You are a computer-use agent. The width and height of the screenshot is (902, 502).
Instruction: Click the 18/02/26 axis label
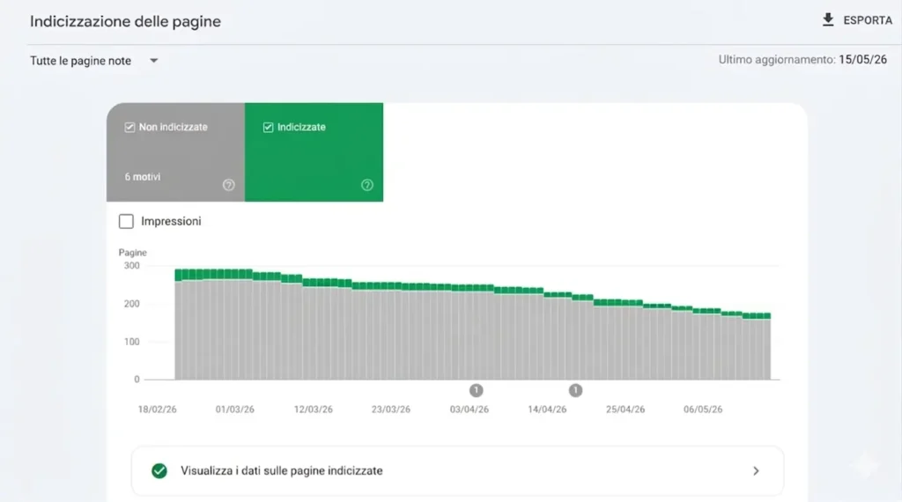click(x=157, y=410)
